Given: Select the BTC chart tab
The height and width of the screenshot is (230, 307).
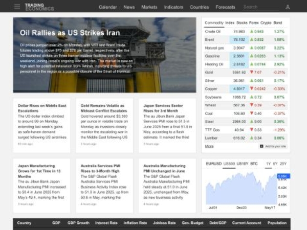Looking at the screenshot, I should [254, 164].
